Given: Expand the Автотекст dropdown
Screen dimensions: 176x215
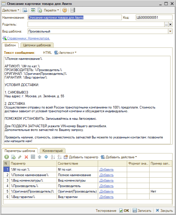Looking at the screenshot, I should pyautogui.click(x=66, y=53).
